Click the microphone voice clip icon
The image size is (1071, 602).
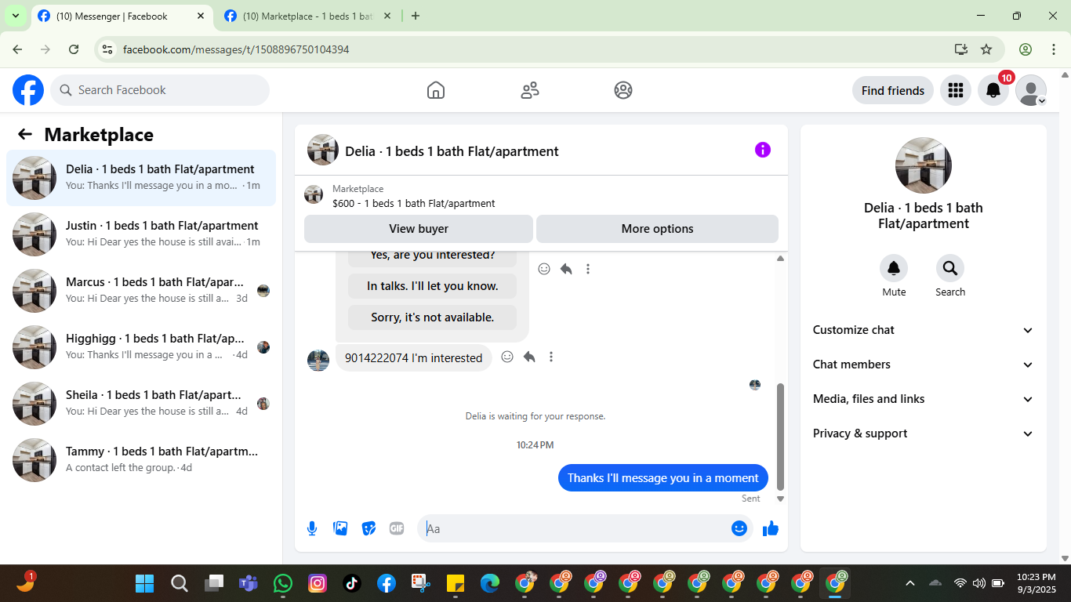(312, 528)
